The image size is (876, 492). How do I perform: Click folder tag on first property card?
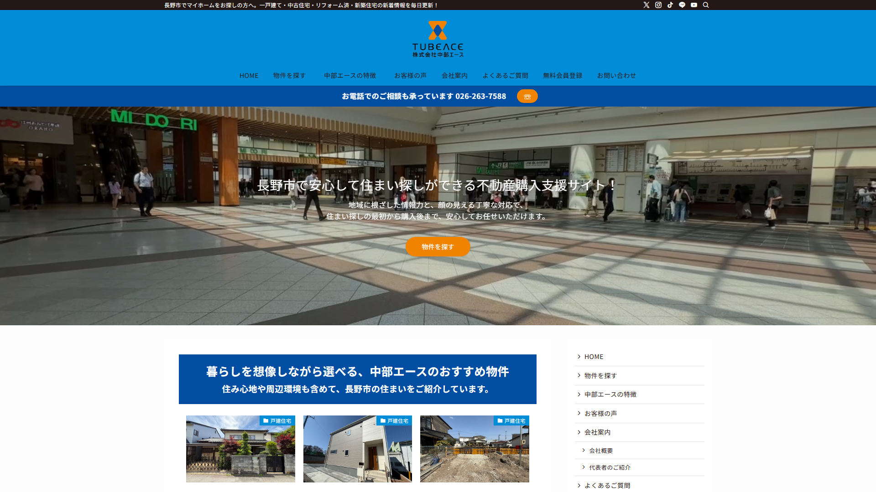point(277,420)
